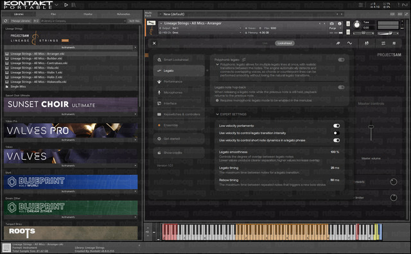Open the Libraries tab
Viewport: 411px width, 254px height.
(x=19, y=14)
